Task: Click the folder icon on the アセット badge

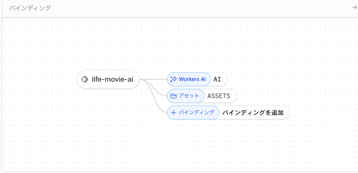Action: (173, 96)
